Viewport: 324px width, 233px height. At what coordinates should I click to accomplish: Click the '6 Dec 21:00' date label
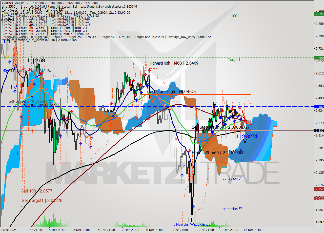106,230
